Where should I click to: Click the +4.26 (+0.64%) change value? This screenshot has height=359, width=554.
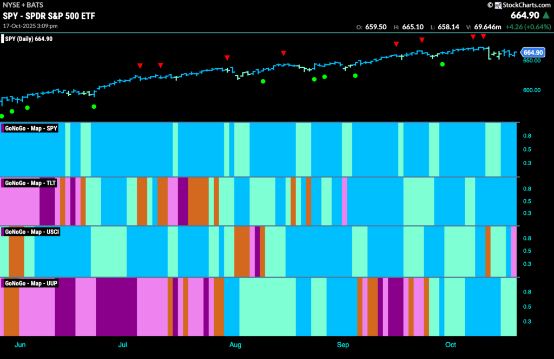point(528,27)
